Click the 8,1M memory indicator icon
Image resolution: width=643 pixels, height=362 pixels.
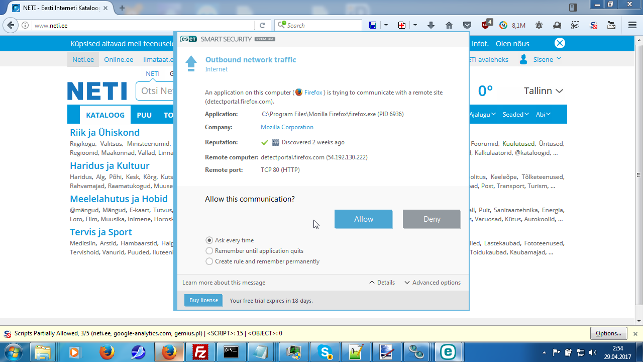pos(512,25)
